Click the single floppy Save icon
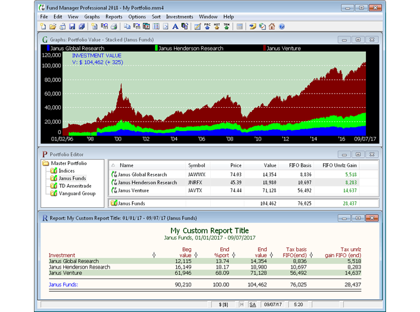Screen dimensions: 420x312 [x=72, y=26]
